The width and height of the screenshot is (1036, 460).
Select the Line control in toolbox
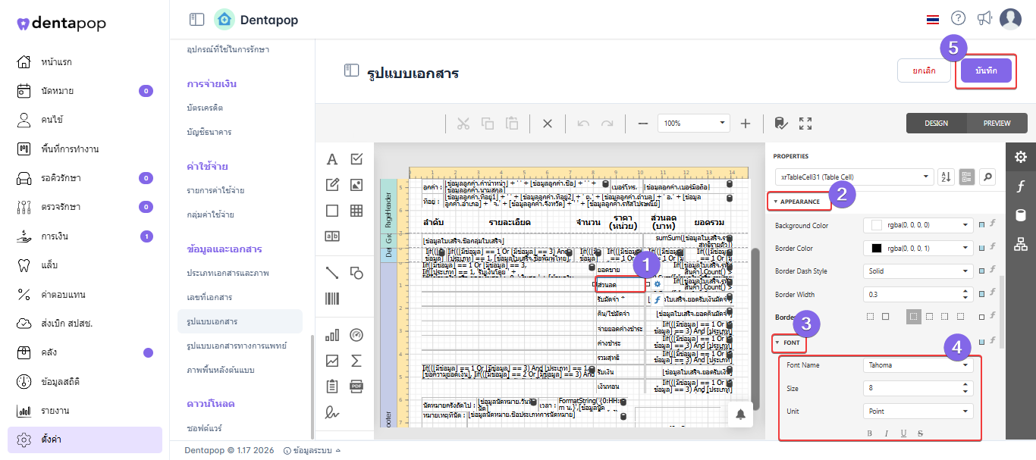332,272
